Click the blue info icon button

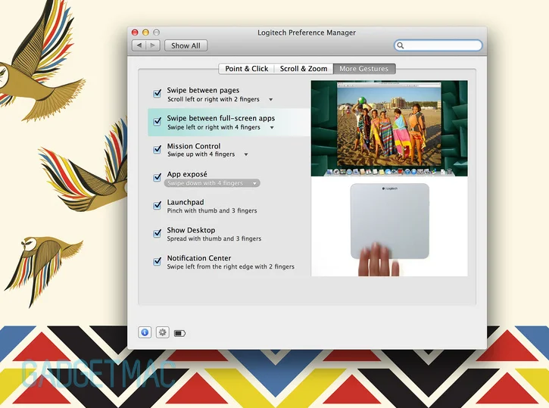tap(145, 332)
